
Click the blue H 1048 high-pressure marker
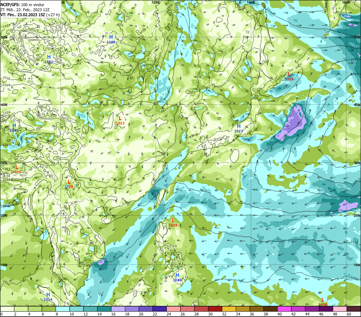[111, 39]
